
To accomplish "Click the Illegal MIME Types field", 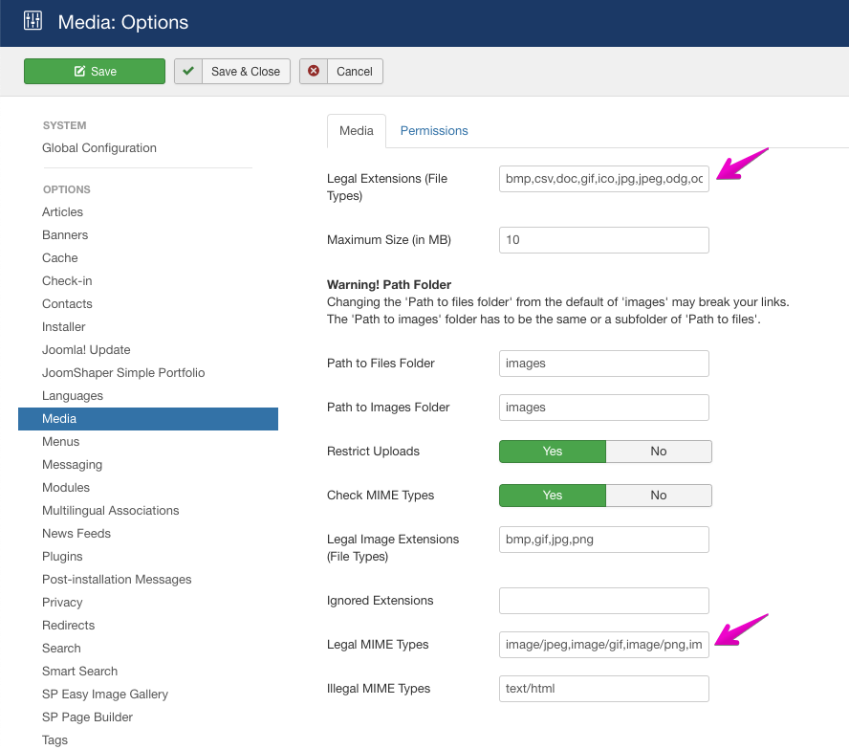I will (x=603, y=689).
